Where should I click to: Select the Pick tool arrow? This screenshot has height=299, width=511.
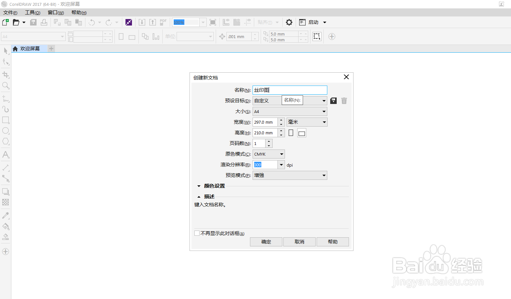pyautogui.click(x=5, y=51)
